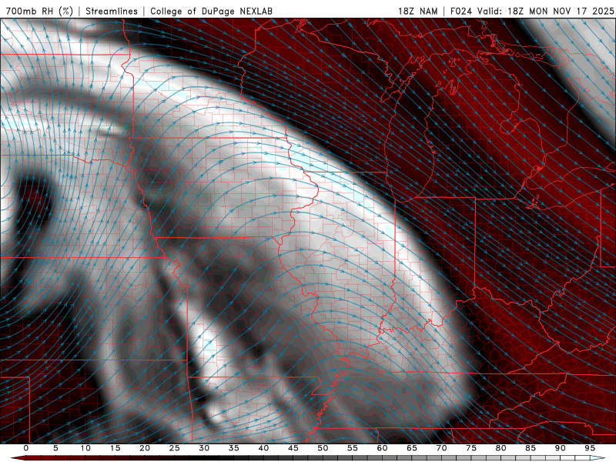The image size is (616, 462).
Task: Select the '80' legend value
Action: pos(500,448)
